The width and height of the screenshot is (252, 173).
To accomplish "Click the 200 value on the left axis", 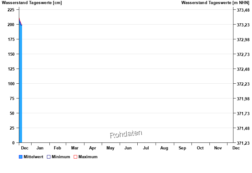I will click(11, 25).
